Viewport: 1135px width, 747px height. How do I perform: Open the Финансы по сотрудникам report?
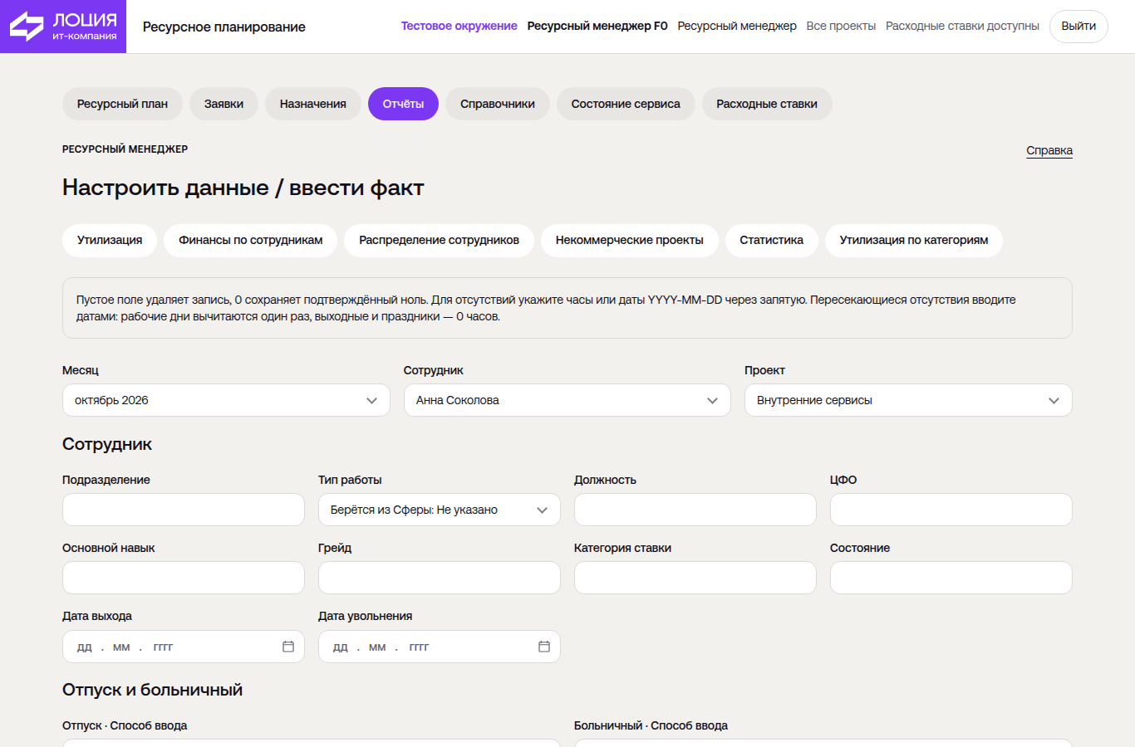coord(250,241)
